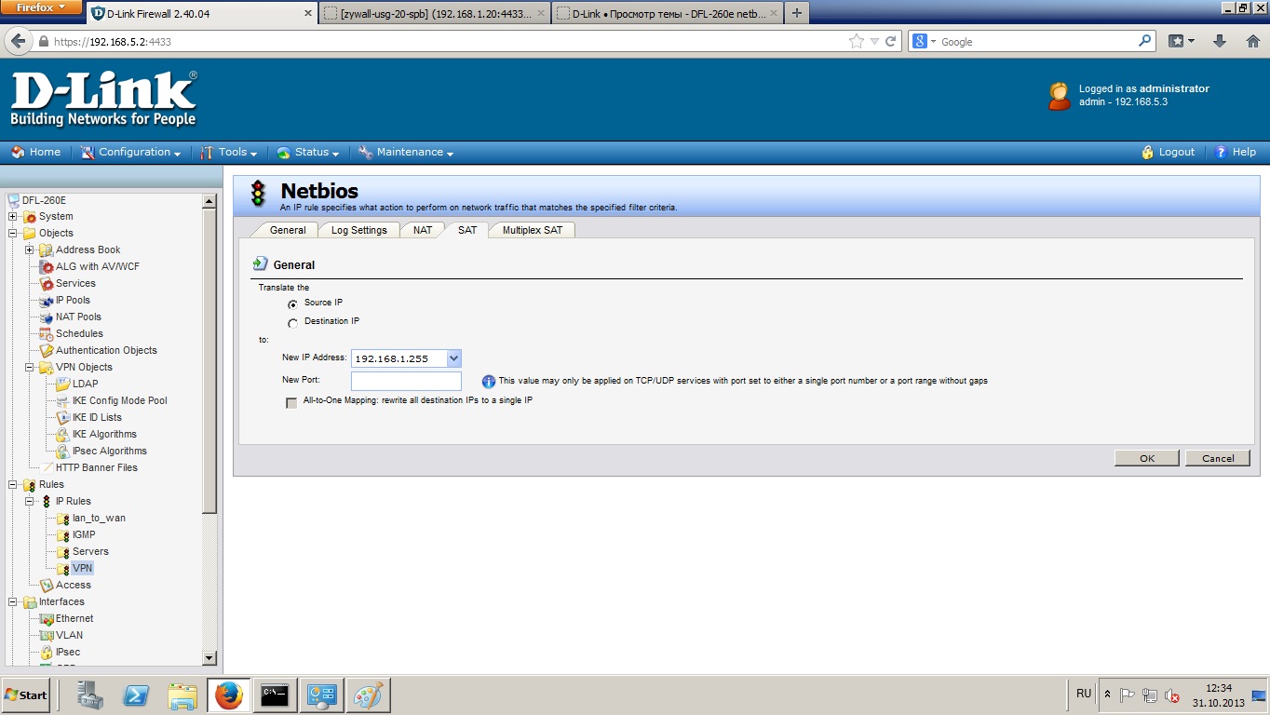Collapse the IP Rules tree node

tap(30, 502)
